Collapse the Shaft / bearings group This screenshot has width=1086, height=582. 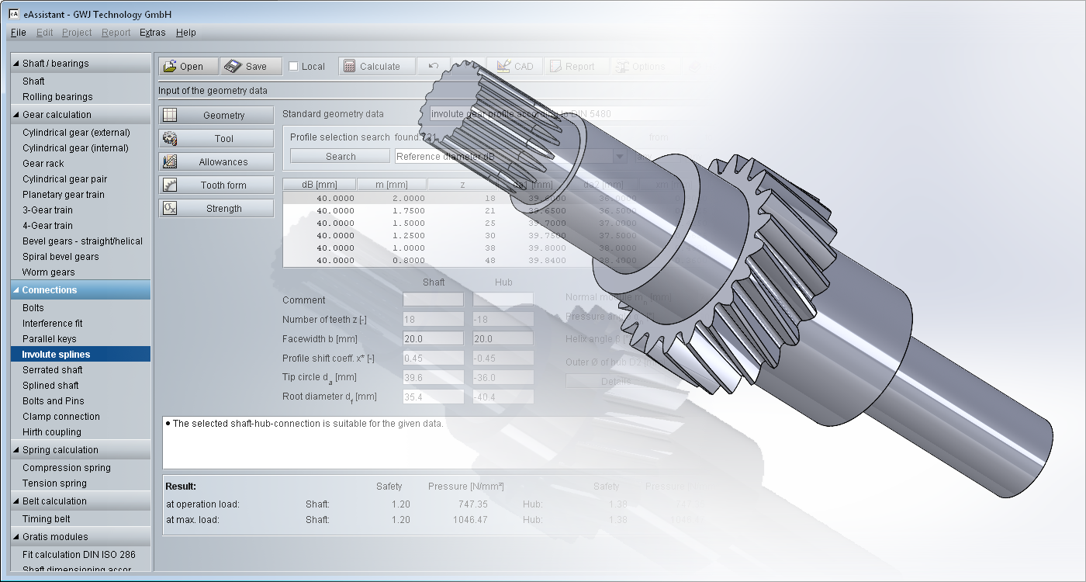16,64
